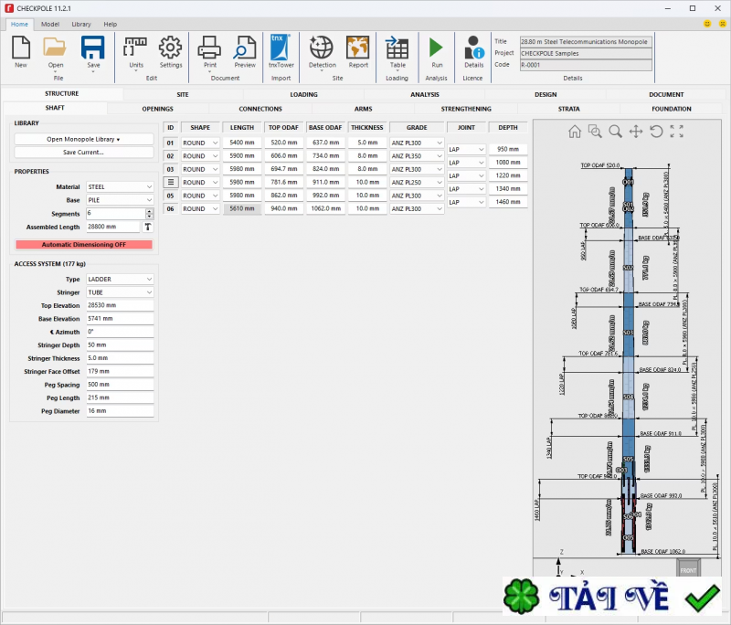The width and height of the screenshot is (731, 625).
Task: Open the access system Type LADDER dropdown
Action: point(120,280)
